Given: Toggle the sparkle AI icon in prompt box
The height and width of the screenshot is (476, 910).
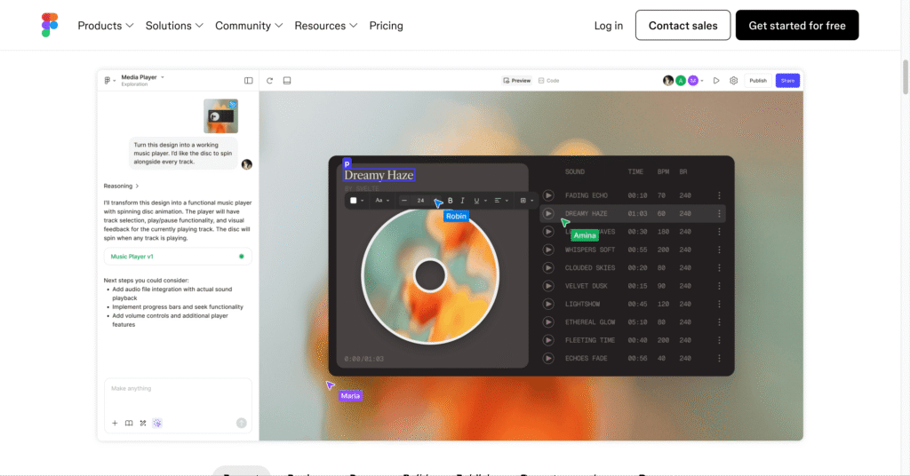Looking at the screenshot, I should coord(157,424).
